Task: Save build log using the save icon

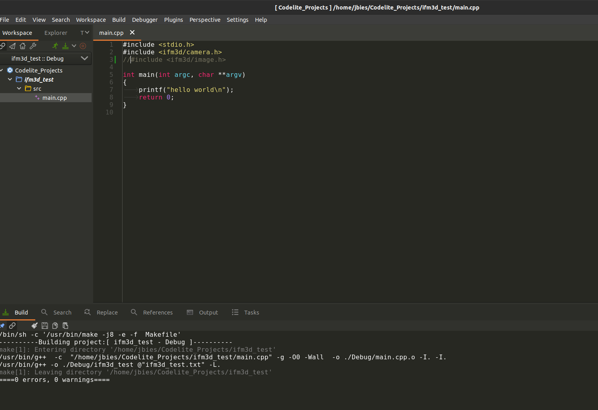Action: tap(44, 326)
